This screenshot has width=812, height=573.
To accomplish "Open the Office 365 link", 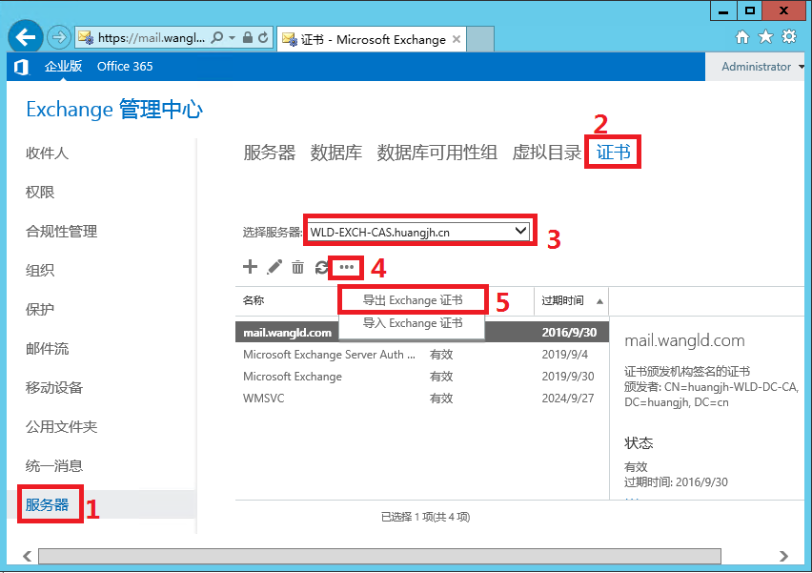I will click(x=125, y=67).
